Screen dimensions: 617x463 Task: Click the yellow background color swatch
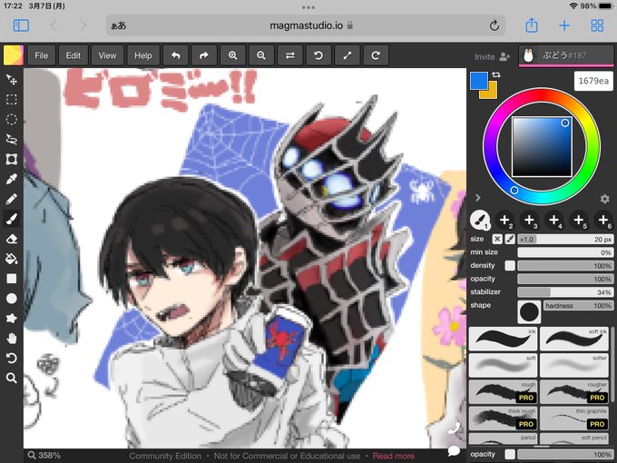[490, 93]
